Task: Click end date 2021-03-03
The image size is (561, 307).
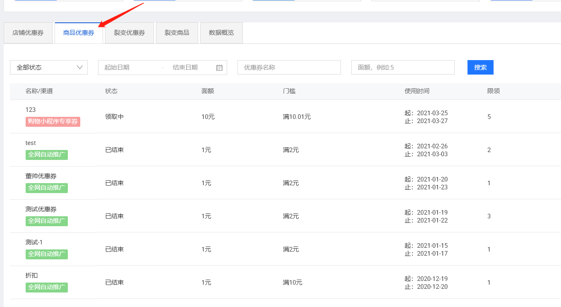Action: pyautogui.click(x=432, y=154)
